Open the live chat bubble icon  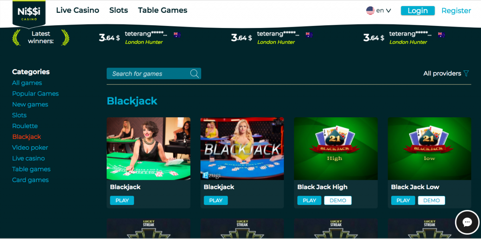click(x=467, y=222)
